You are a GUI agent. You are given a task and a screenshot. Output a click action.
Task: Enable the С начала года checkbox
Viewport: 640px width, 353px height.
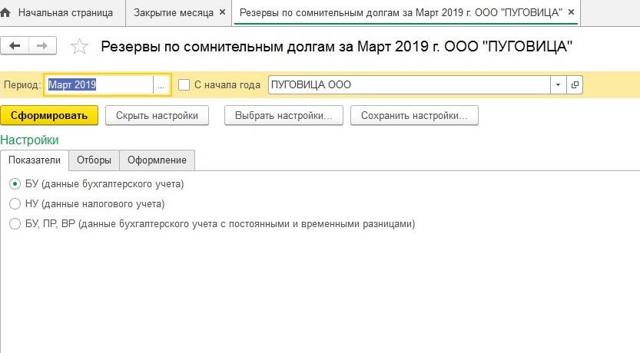click(184, 85)
